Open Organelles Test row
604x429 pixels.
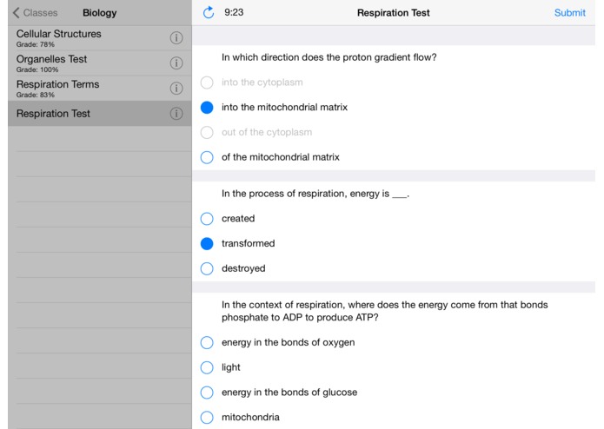(x=99, y=63)
